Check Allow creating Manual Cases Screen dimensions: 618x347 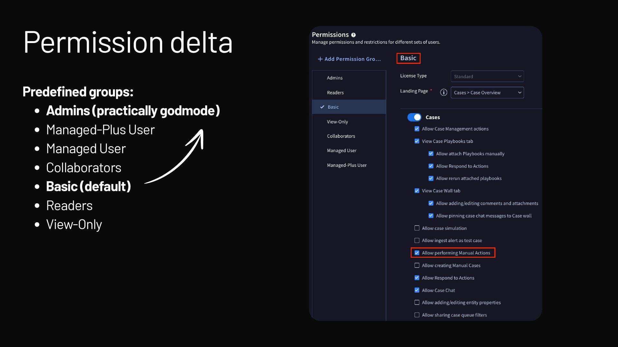[x=417, y=265]
